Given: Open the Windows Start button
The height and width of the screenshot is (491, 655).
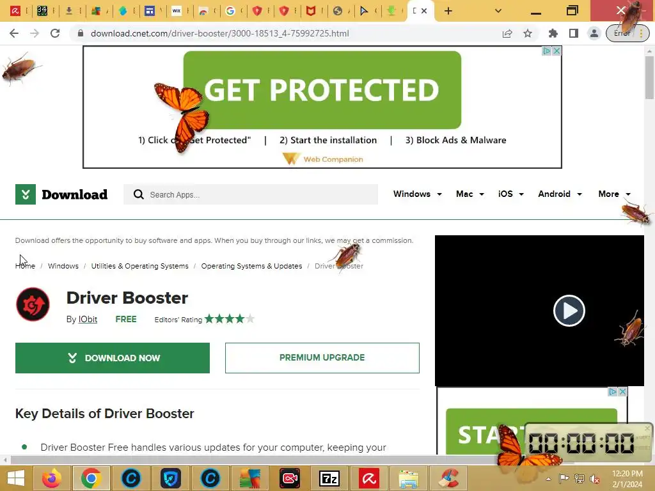Looking at the screenshot, I should 16,478.
